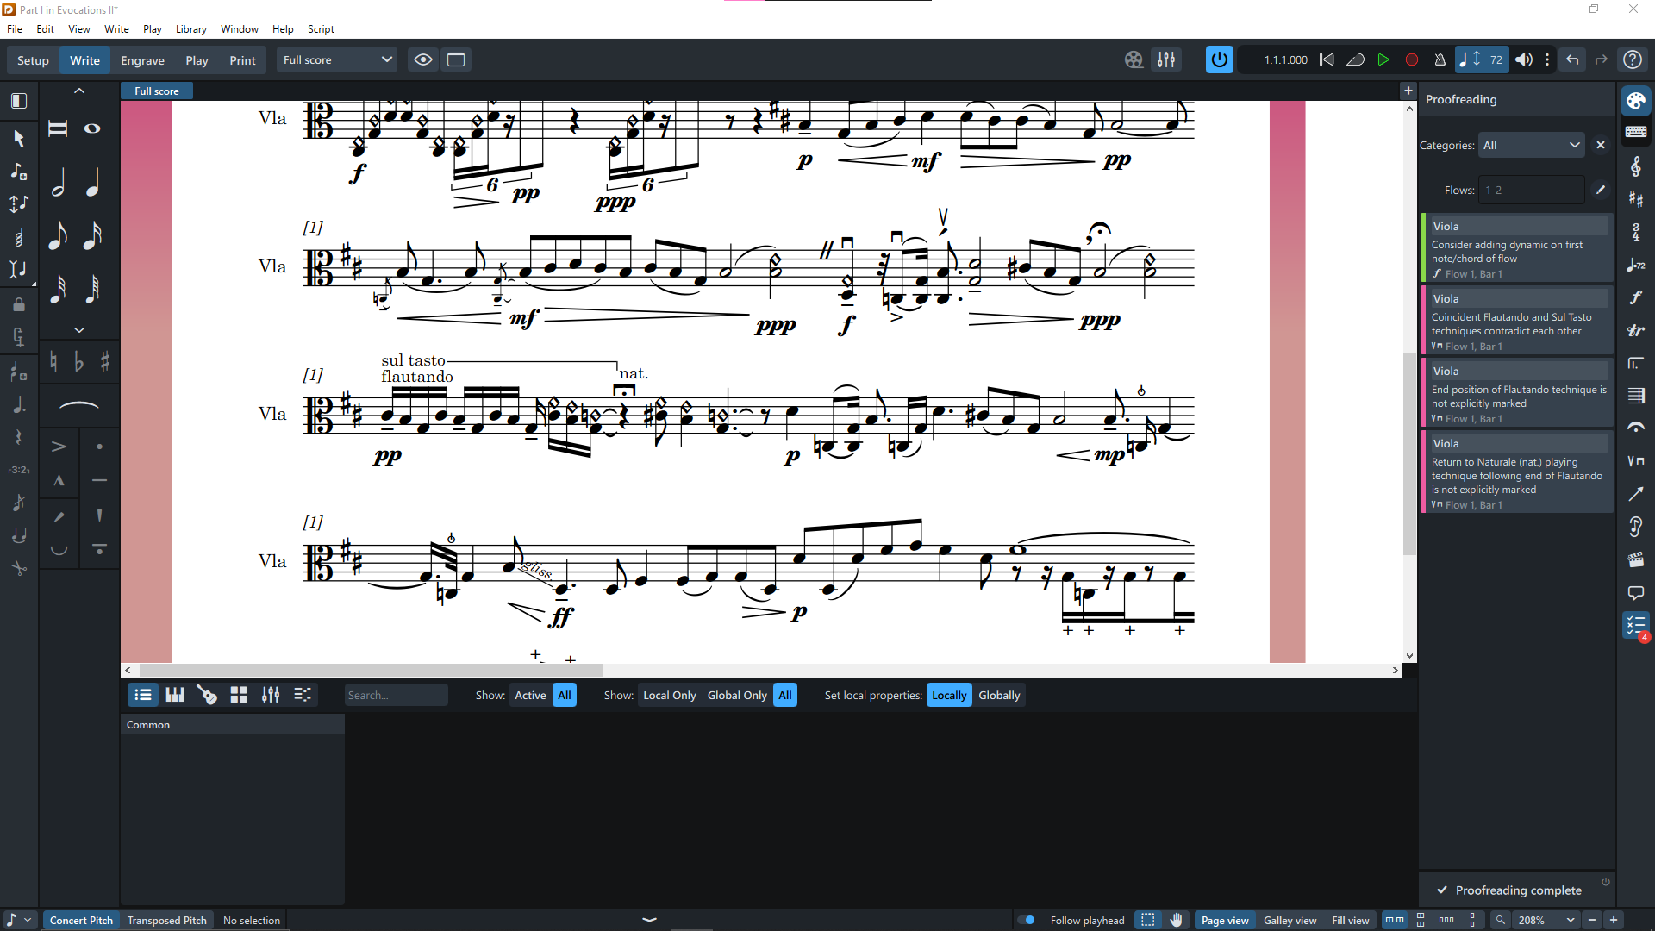The width and height of the screenshot is (1655, 931).
Task: Open the Mixer from the toolbar
Action: pyautogui.click(x=1166, y=59)
